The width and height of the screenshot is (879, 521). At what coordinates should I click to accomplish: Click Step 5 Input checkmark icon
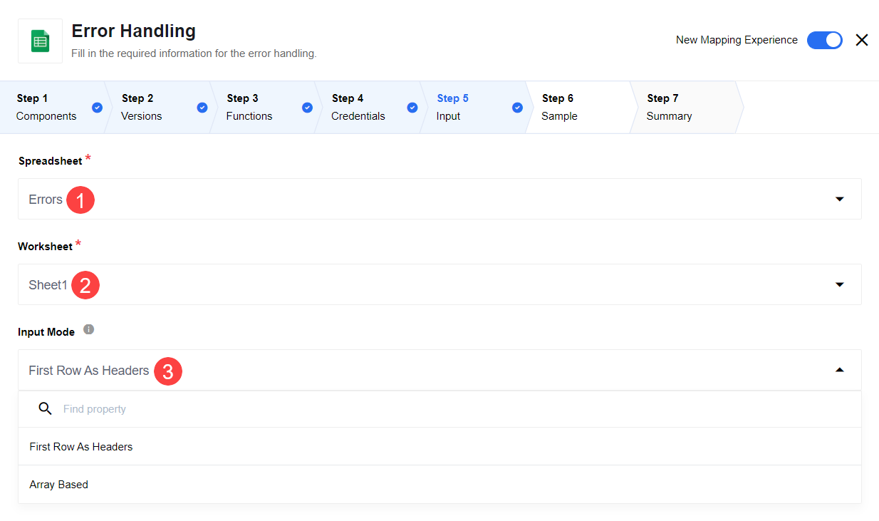pos(517,108)
